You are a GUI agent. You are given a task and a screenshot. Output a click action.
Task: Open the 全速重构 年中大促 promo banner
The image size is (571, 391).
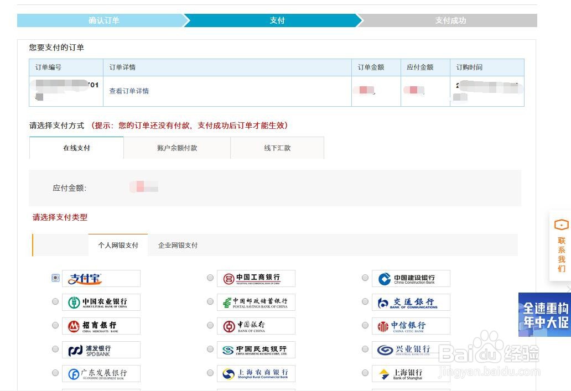pyautogui.click(x=545, y=315)
